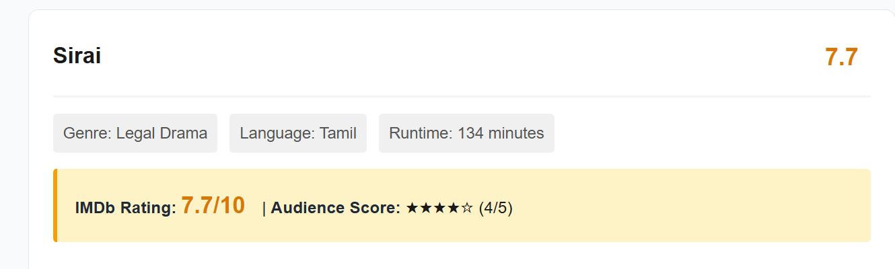
Task: Click empty yellow area of the rating banner
Action: 693,206
